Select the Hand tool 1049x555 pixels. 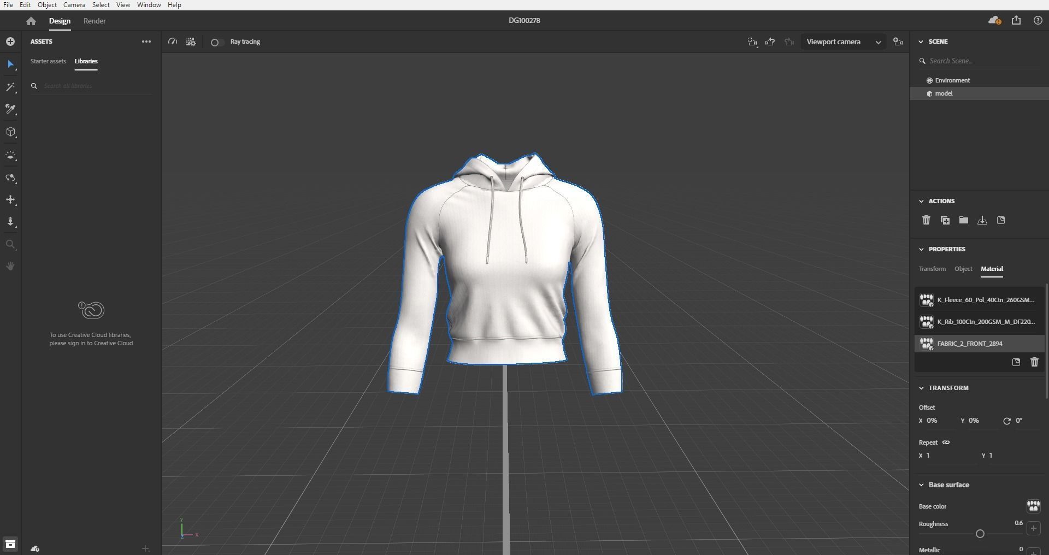click(10, 266)
